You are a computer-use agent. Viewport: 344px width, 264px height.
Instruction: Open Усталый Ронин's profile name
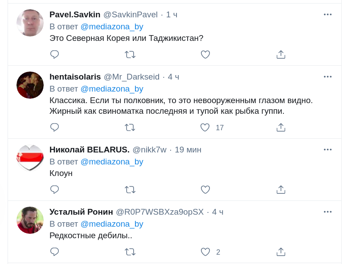tap(81, 212)
